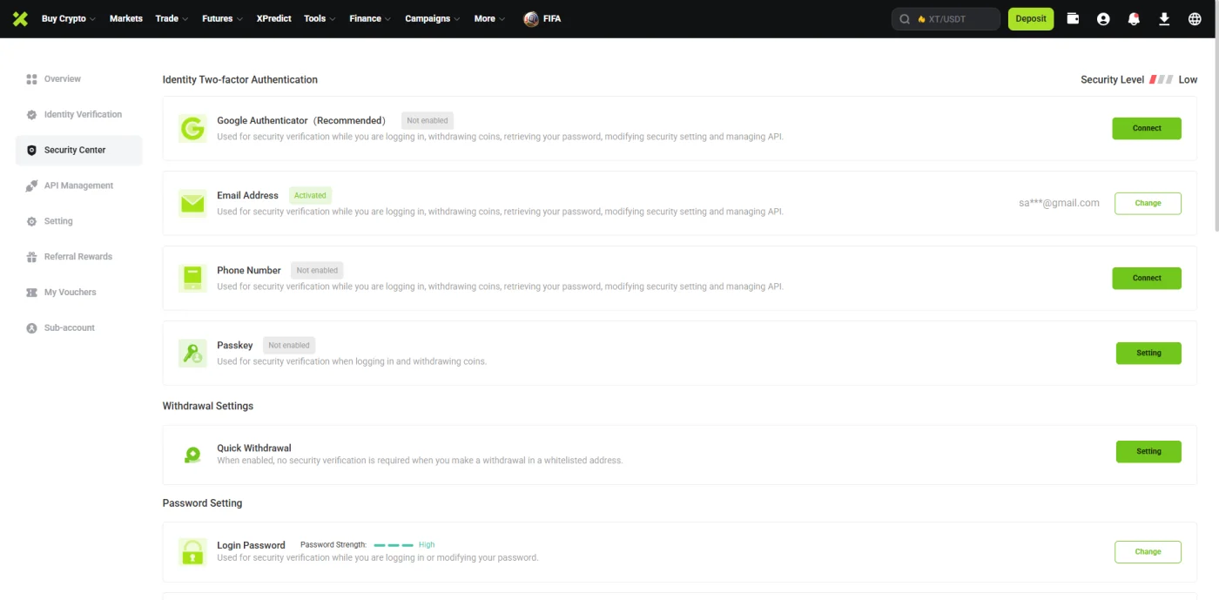Click the Phone Number device icon
Screen dimensions: 1219x600
(x=192, y=279)
